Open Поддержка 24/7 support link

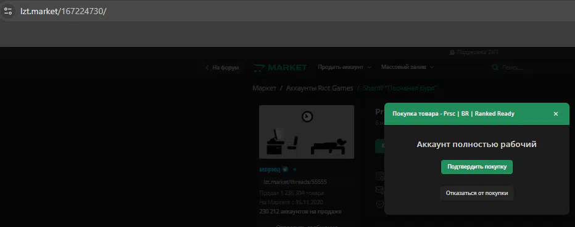[474, 52]
